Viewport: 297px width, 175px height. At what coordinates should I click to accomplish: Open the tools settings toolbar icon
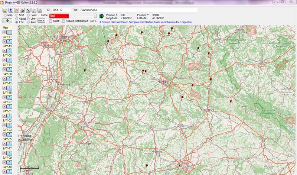coord(28,10)
